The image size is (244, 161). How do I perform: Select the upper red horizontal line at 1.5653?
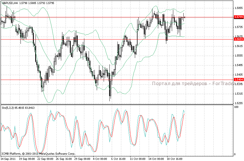pos(116,39)
